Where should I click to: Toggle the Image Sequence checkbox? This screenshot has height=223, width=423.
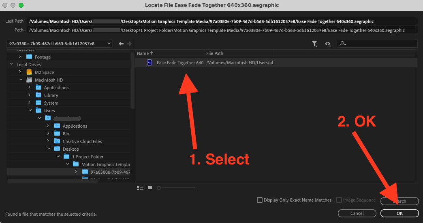pyautogui.click(x=339, y=200)
